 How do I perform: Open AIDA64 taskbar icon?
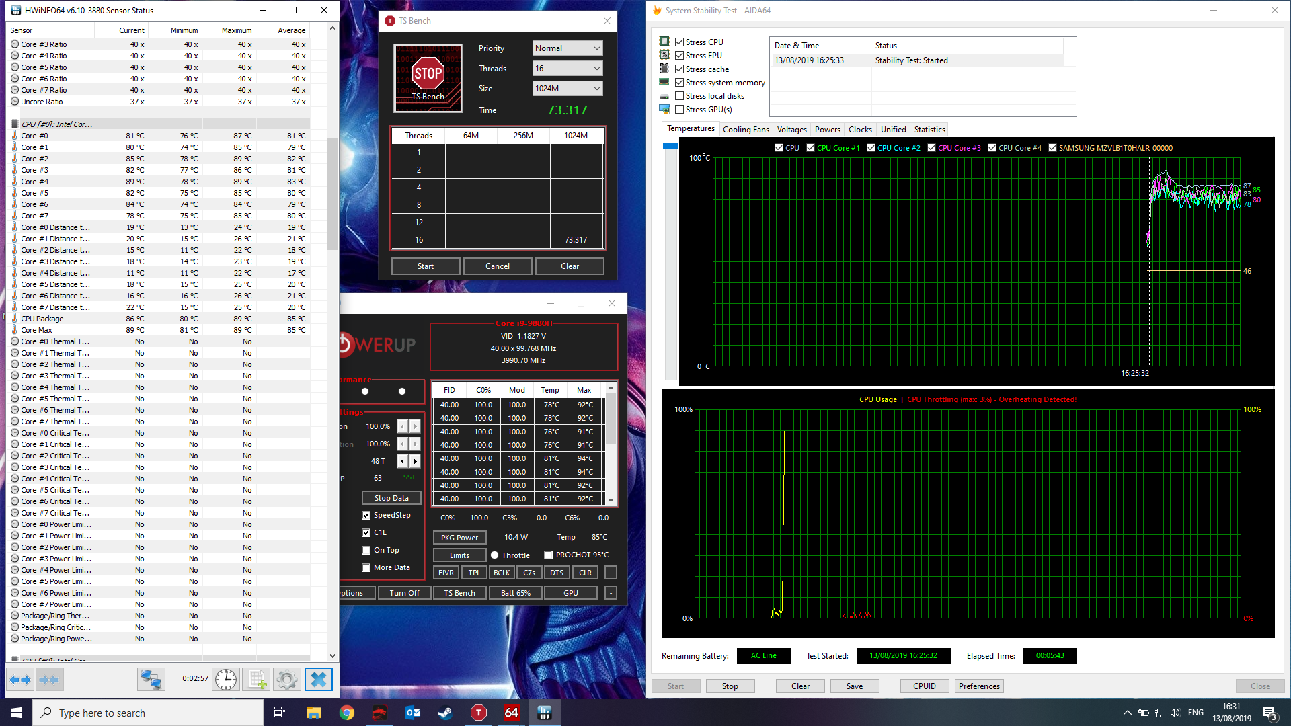click(x=512, y=713)
